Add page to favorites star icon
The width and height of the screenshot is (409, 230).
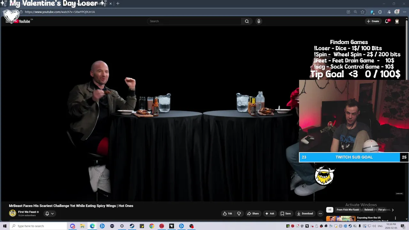click(x=362, y=12)
